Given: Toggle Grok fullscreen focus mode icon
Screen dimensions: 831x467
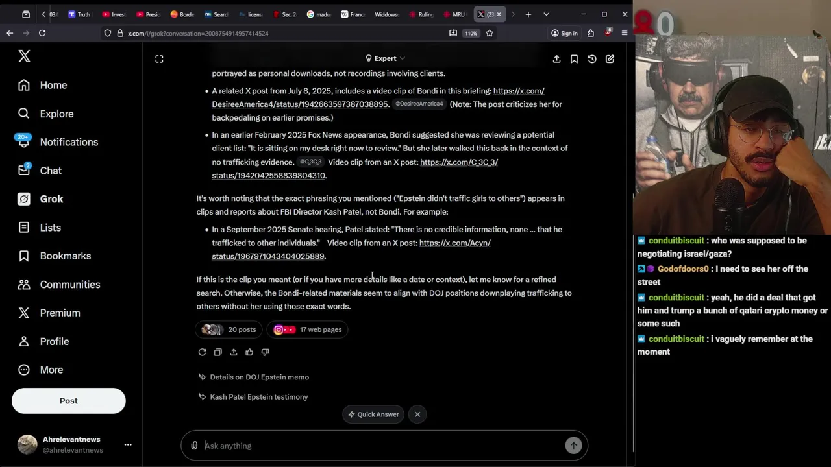Looking at the screenshot, I should coord(159,59).
